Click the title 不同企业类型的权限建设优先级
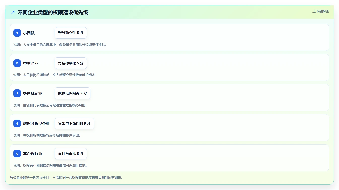 click(x=53, y=12)
